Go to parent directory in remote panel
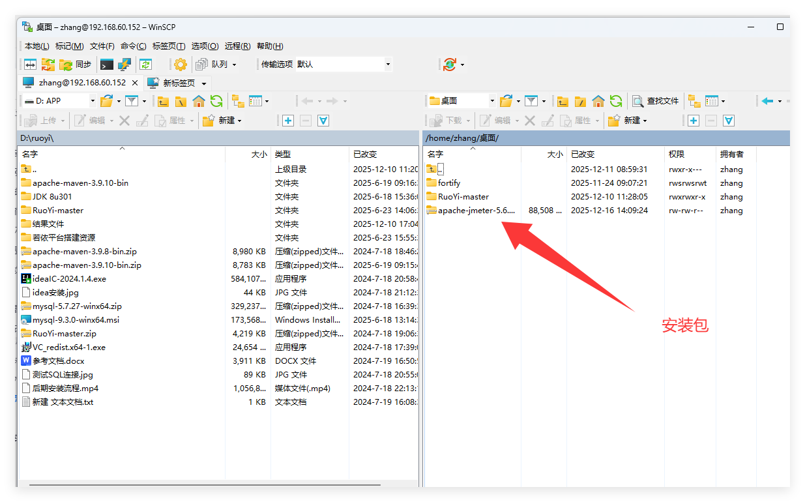Viewport: 805px width, 502px height. click(563, 101)
